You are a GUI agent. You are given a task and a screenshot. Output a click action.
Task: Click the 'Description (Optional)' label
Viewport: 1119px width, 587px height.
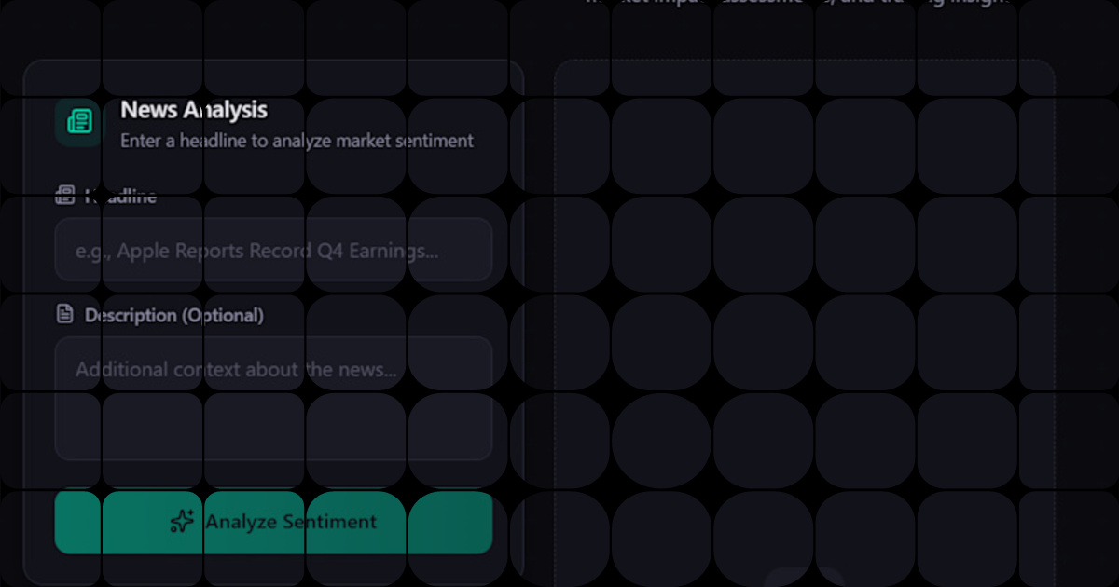coord(174,315)
